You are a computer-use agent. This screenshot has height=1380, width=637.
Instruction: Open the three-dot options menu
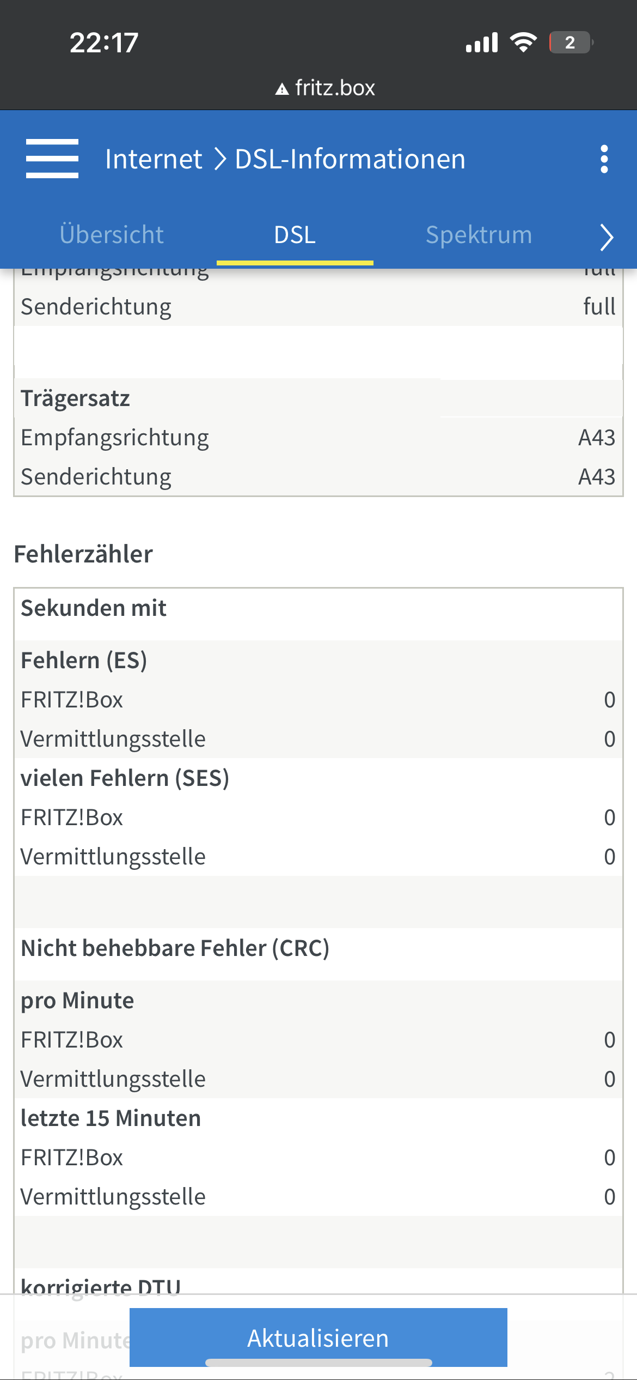tap(604, 159)
